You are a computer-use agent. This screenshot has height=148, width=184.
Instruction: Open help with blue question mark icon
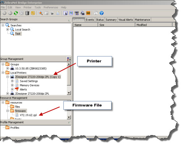coord(102,13)
